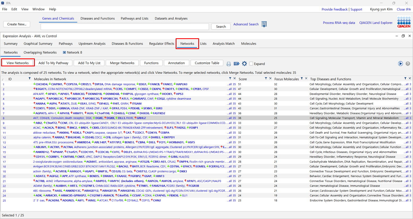Viewport: 413px width, 219px height.
Task: Click the QIAGEN logo
Action: (x=404, y=22)
